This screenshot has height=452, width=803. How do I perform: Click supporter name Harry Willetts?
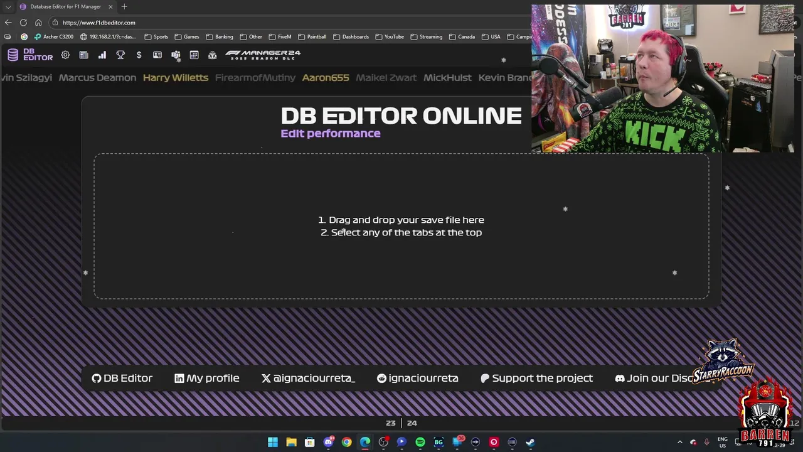coord(176,78)
